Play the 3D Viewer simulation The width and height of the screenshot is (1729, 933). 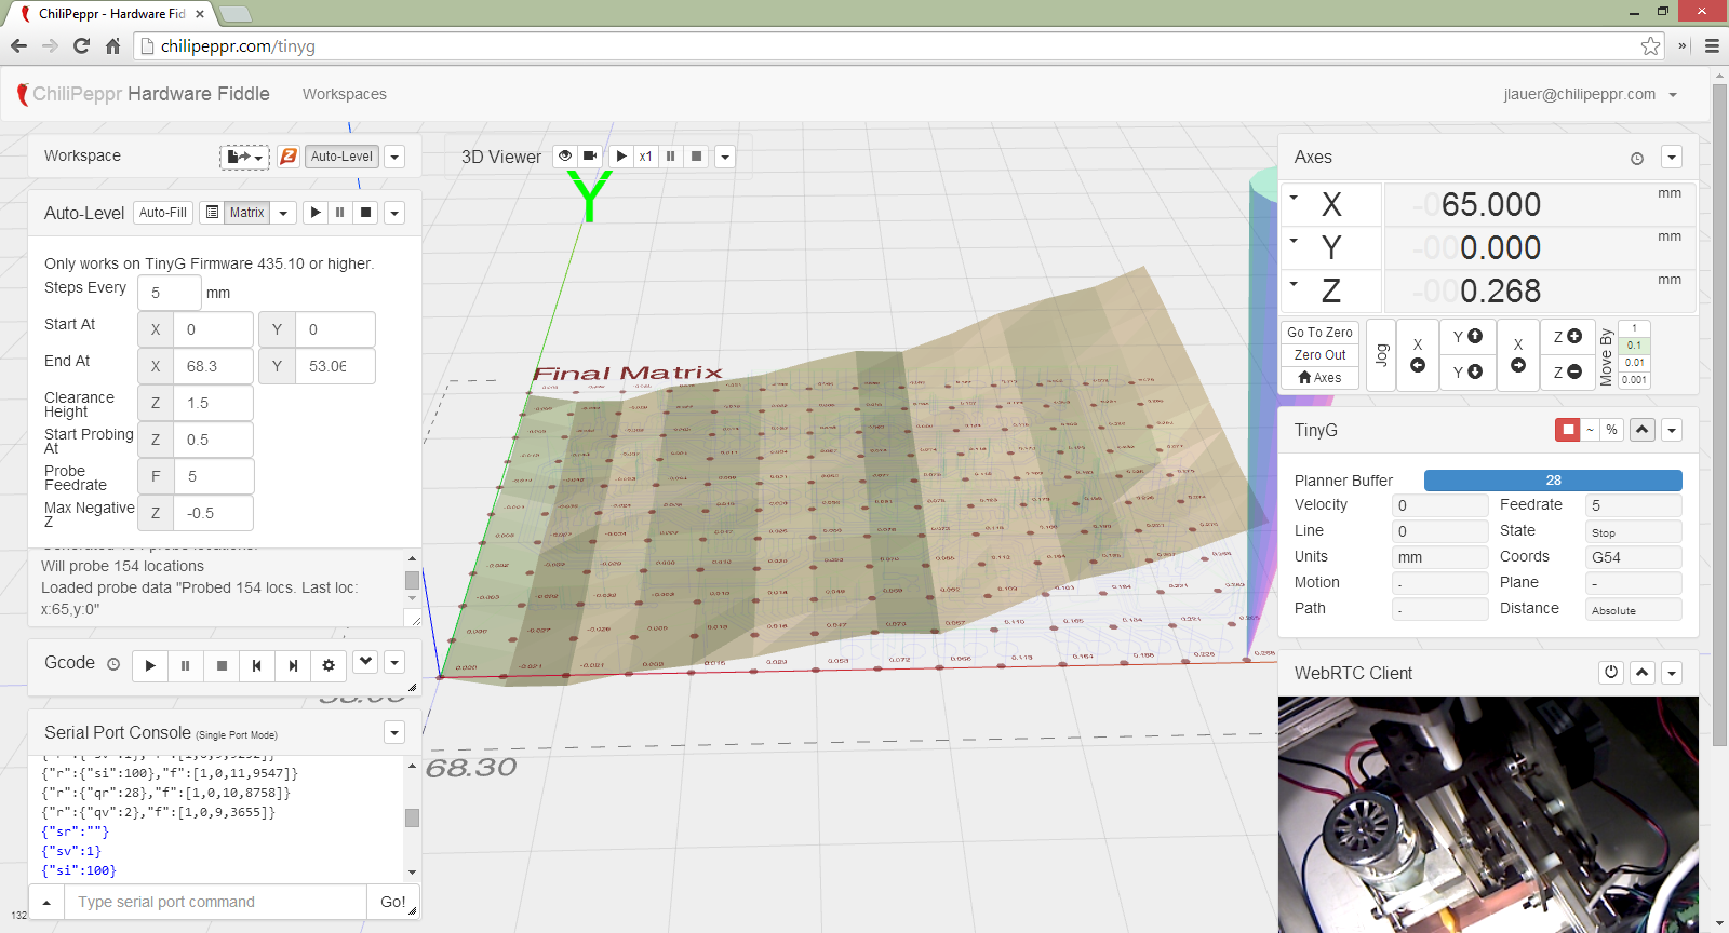(621, 156)
